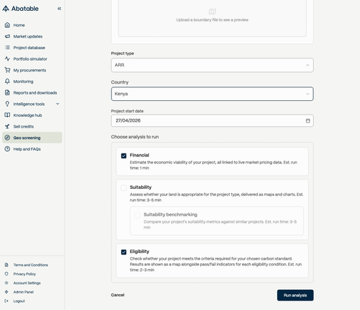
Task: Click the Help and FAQs question icon
Action: pos(7,149)
